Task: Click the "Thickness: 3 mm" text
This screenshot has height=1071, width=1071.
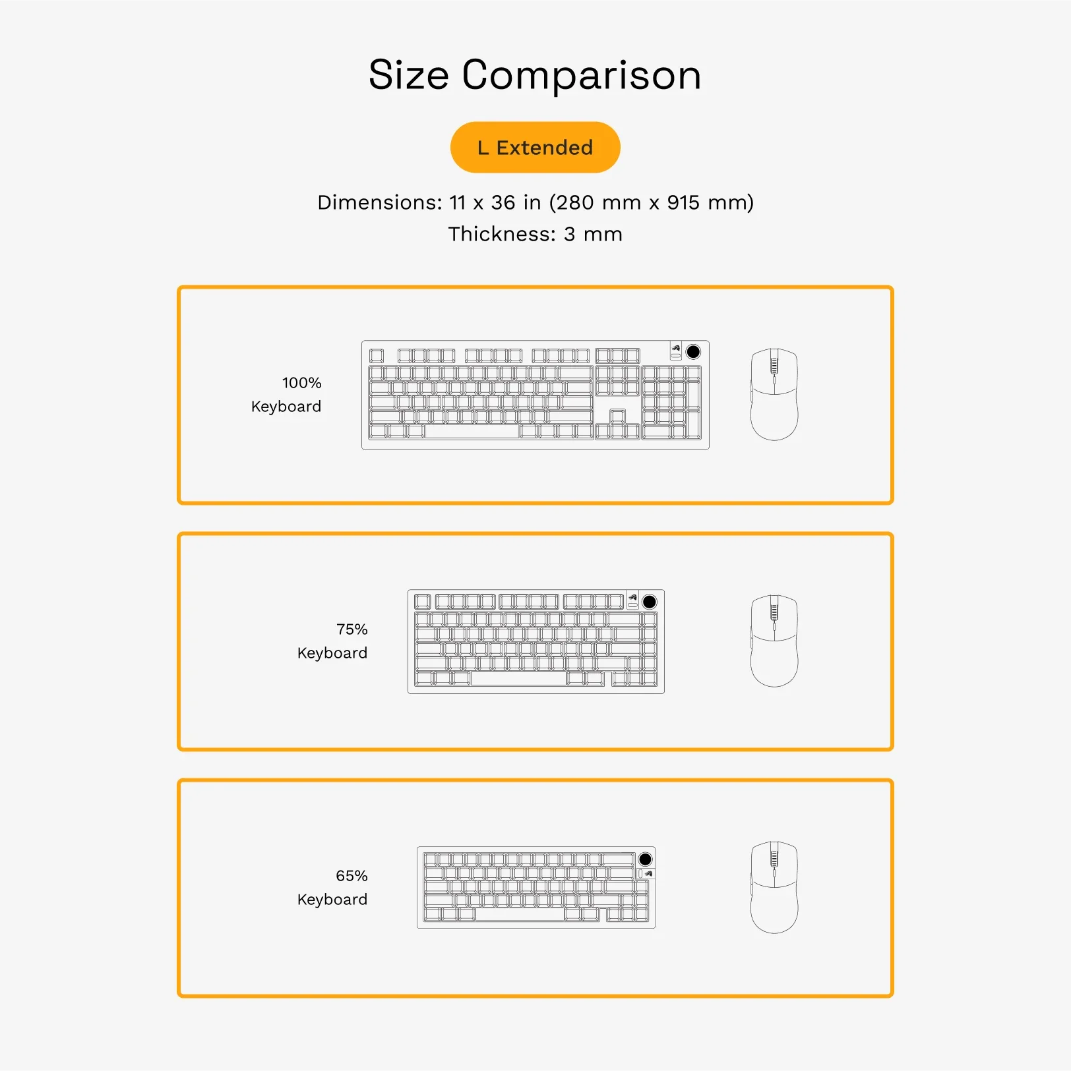Action: point(535,234)
